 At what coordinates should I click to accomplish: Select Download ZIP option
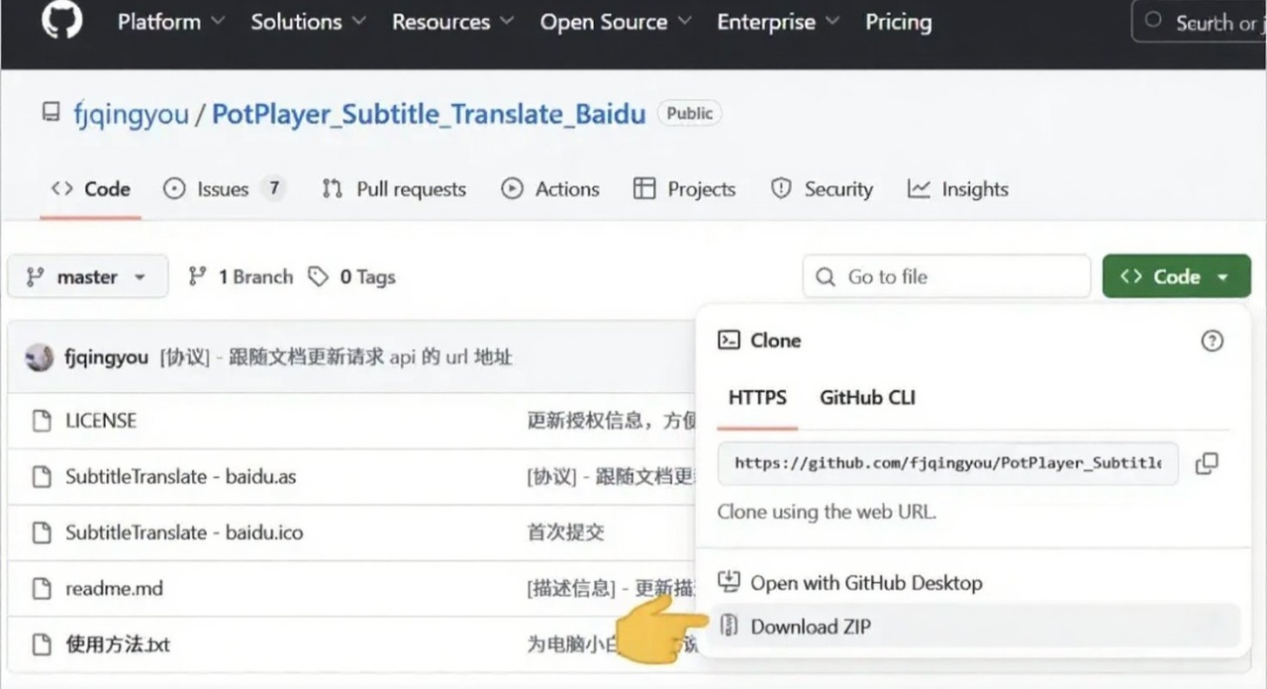(x=810, y=627)
